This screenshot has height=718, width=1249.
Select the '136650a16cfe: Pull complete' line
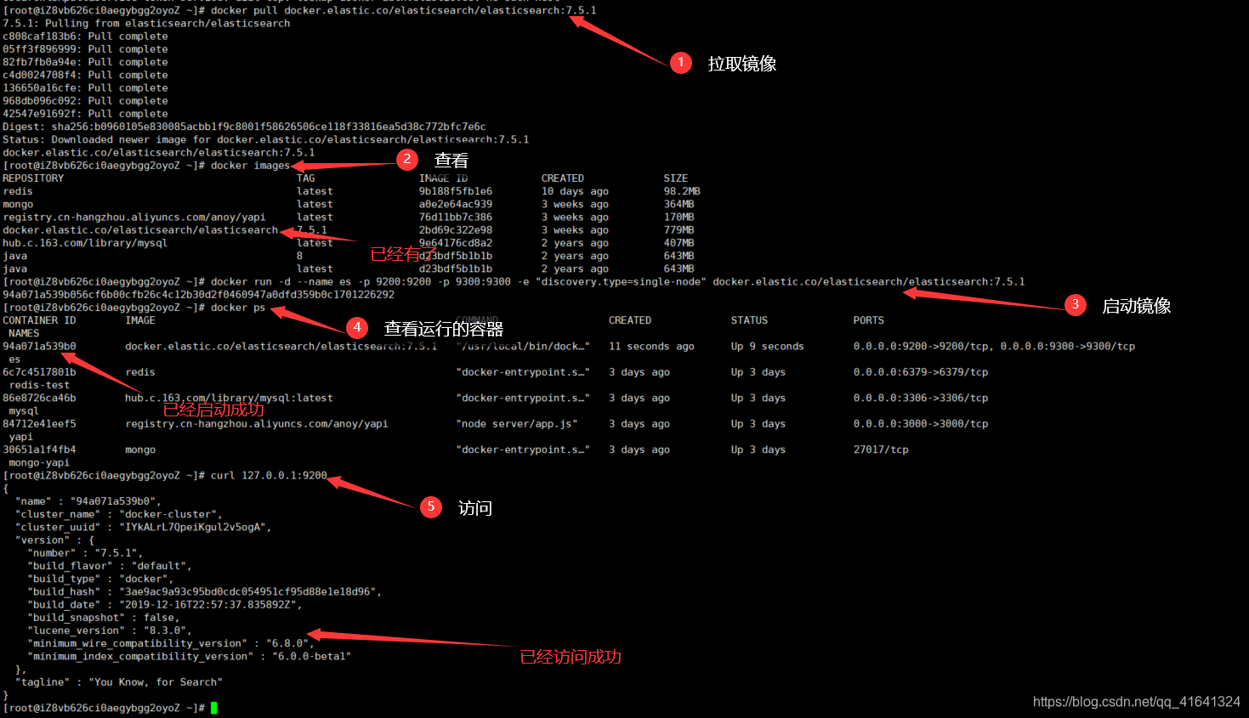(x=85, y=88)
